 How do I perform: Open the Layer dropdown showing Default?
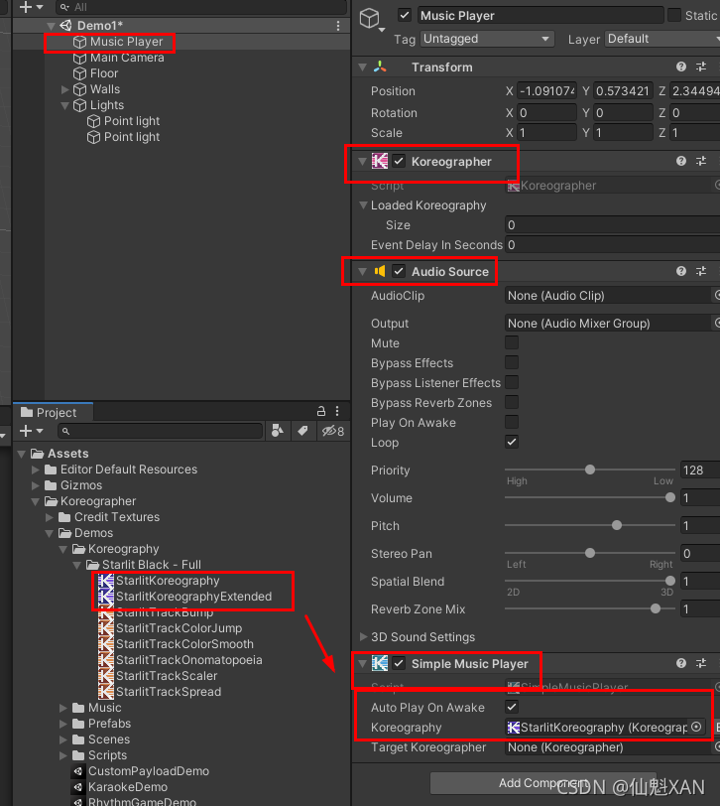[x=661, y=39]
